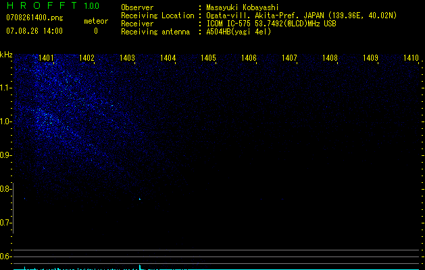Click the date stamp 07.08.26 14:00
Viewport: 425px width, 270px height.
coord(34,31)
